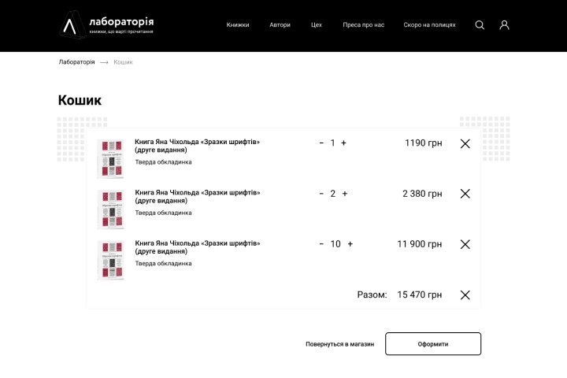Click Повернуться в магазин link
Viewport: 567px width, 378px height.
pyautogui.click(x=340, y=344)
